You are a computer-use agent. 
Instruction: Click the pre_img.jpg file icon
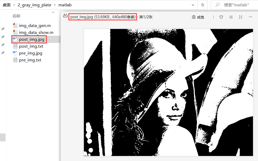tap(15, 53)
